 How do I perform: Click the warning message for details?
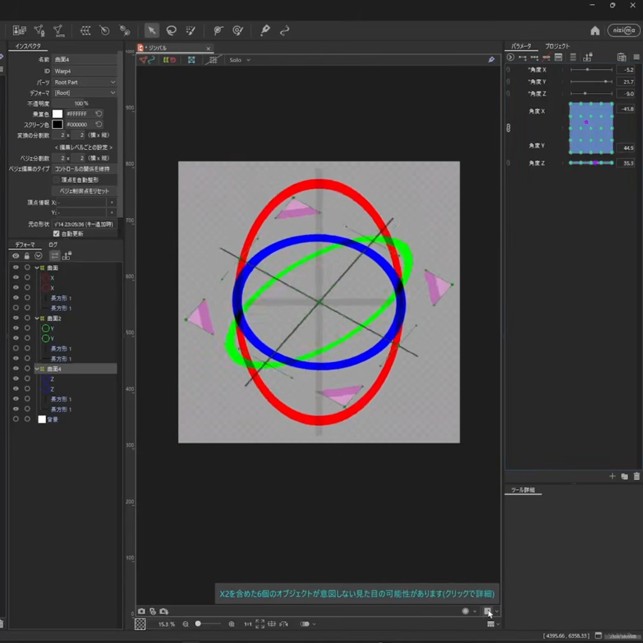pyautogui.click(x=357, y=593)
